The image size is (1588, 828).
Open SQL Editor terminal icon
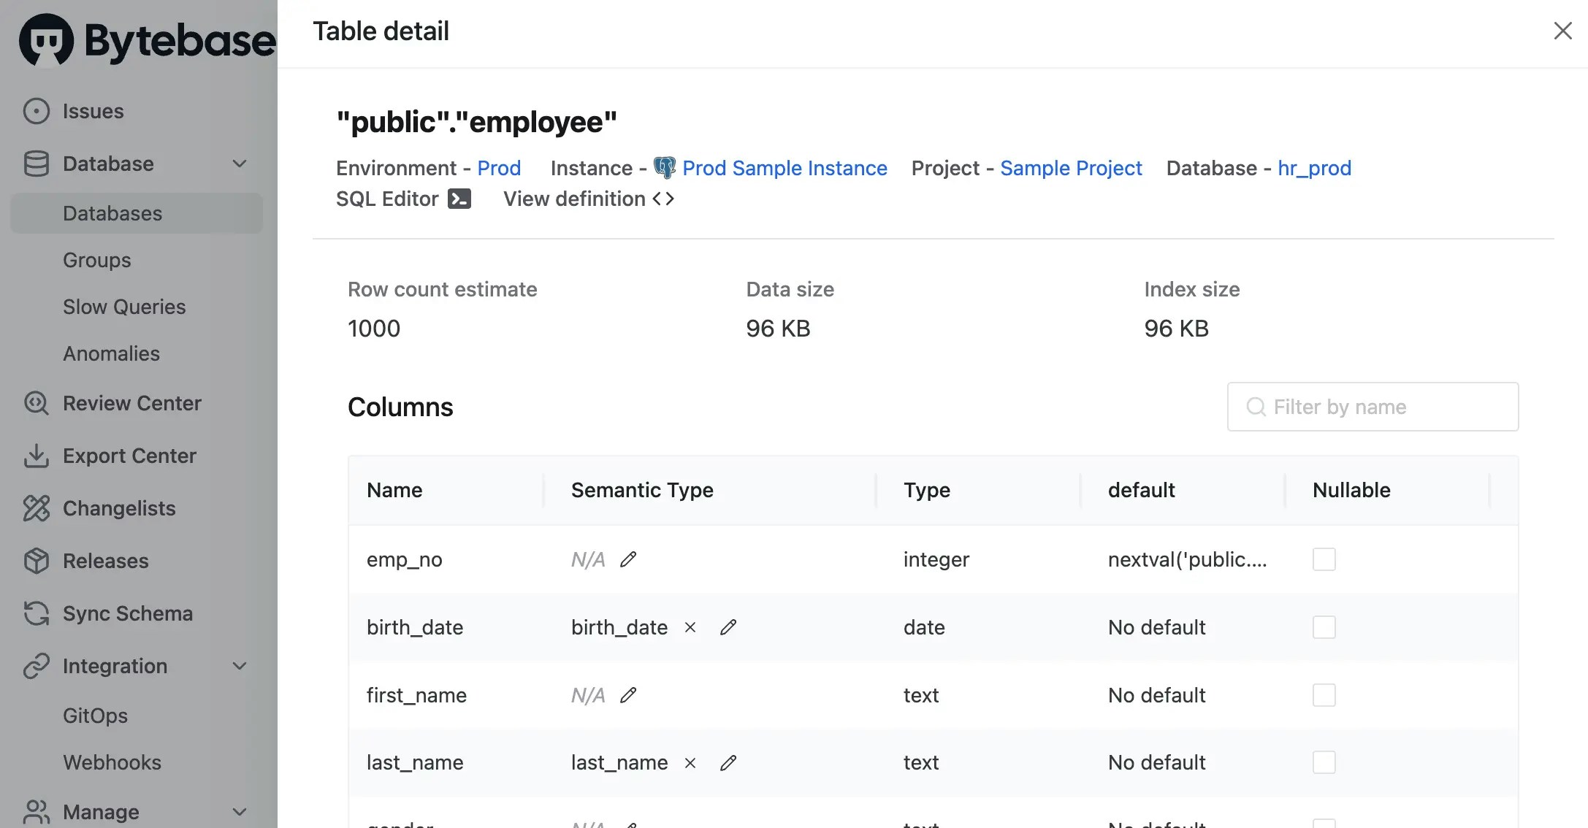tap(459, 199)
